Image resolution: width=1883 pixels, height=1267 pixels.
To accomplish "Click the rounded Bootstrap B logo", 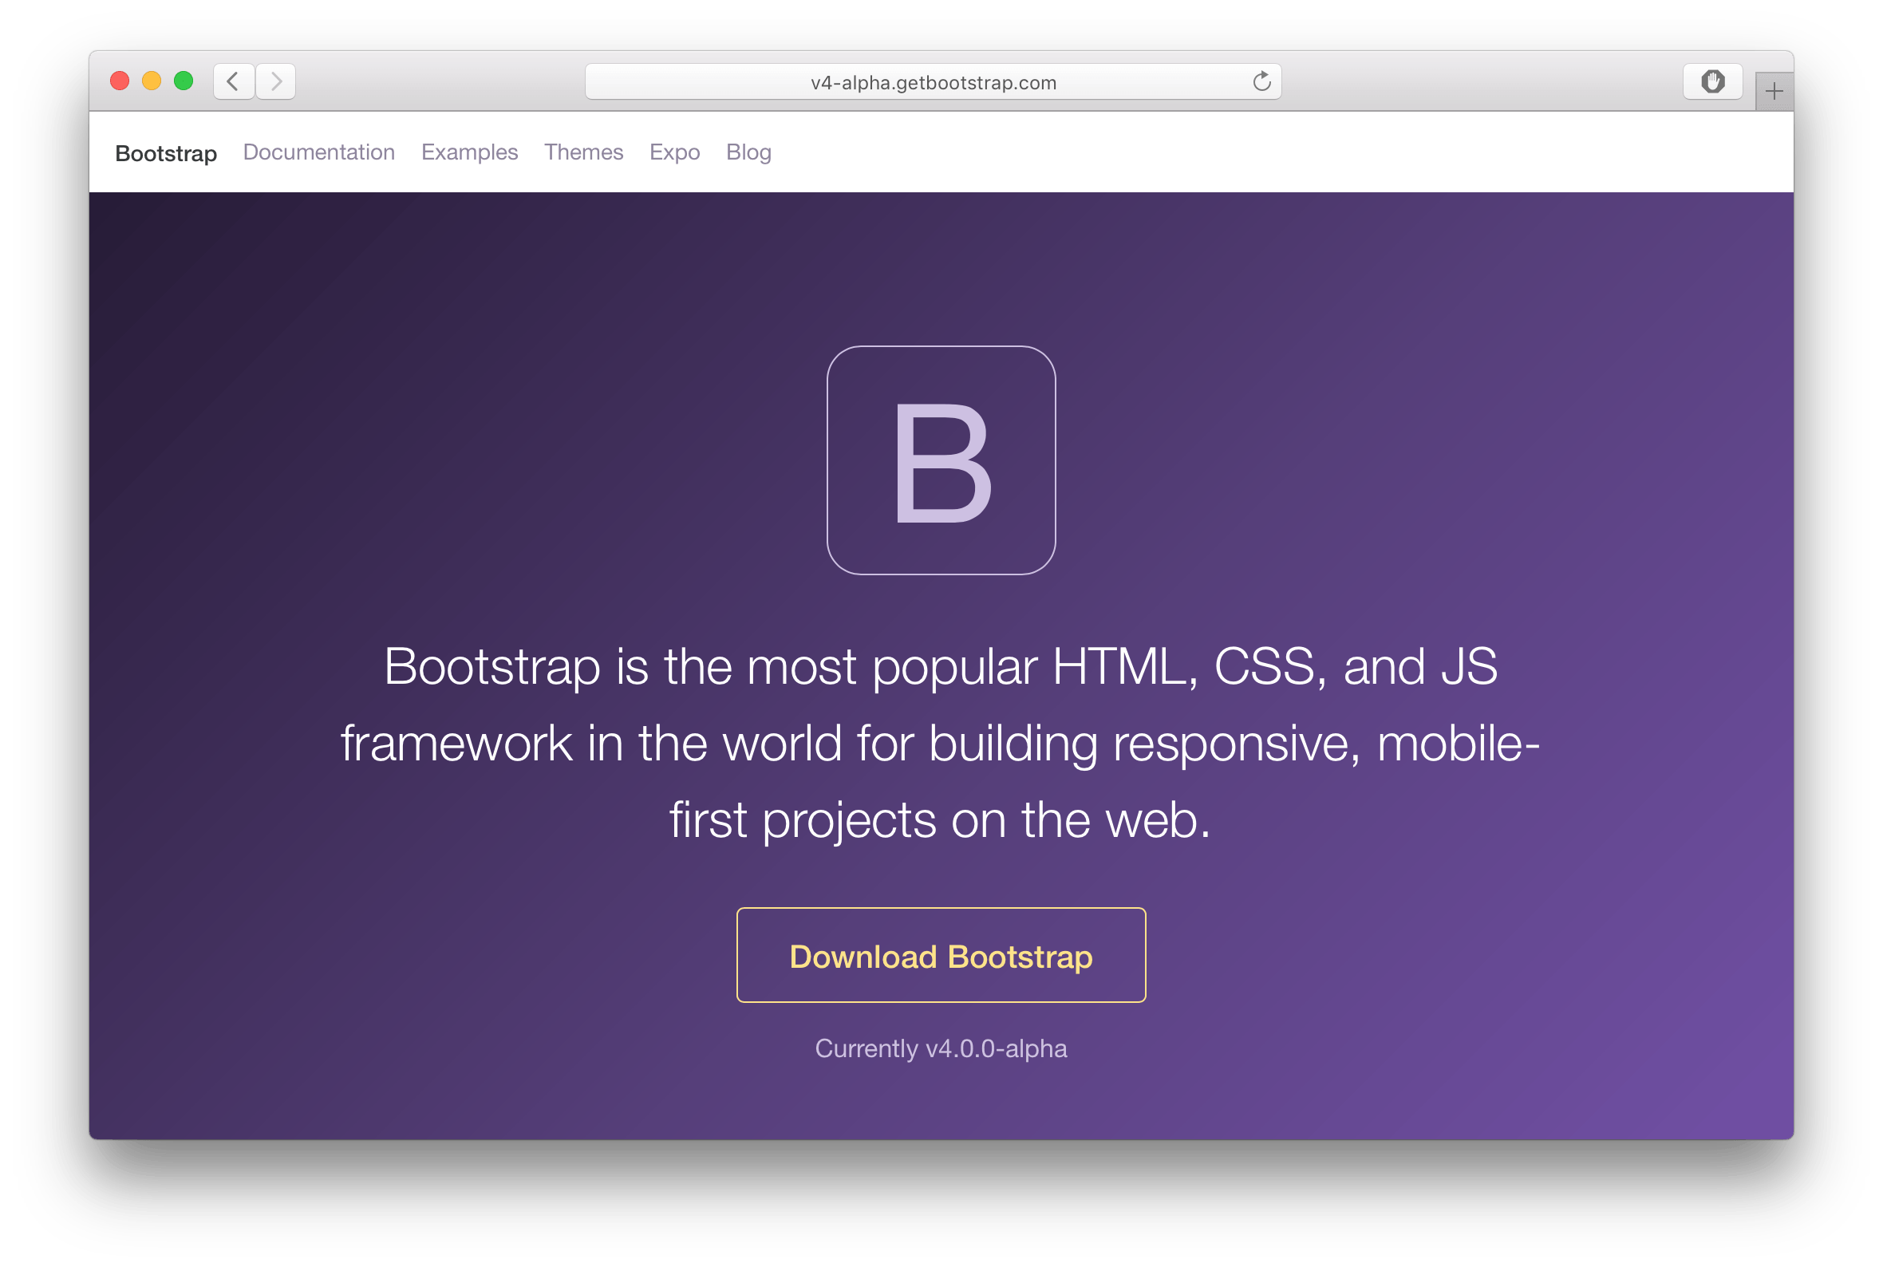I will (x=941, y=460).
